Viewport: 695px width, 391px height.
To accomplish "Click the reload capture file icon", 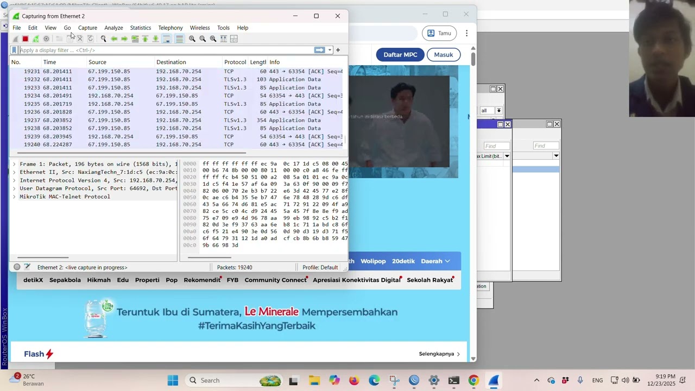I will point(90,39).
